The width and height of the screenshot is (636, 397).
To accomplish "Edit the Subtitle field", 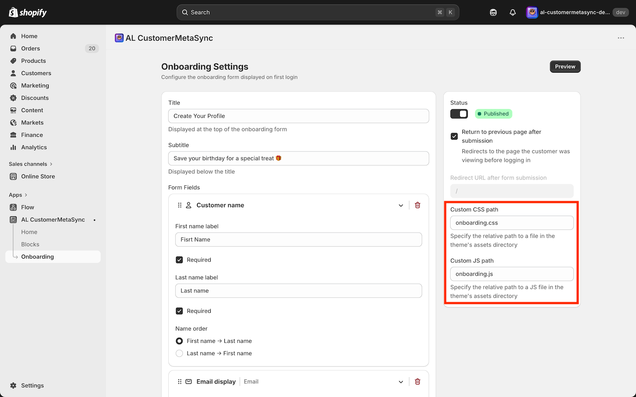I will (x=299, y=158).
